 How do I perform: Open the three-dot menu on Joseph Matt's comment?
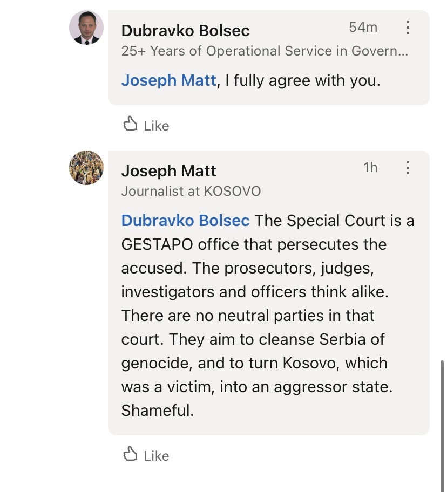pyautogui.click(x=408, y=168)
